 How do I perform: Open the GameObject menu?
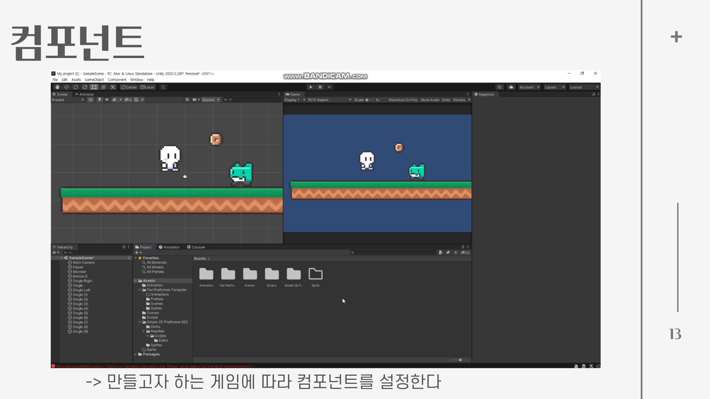[x=94, y=80]
